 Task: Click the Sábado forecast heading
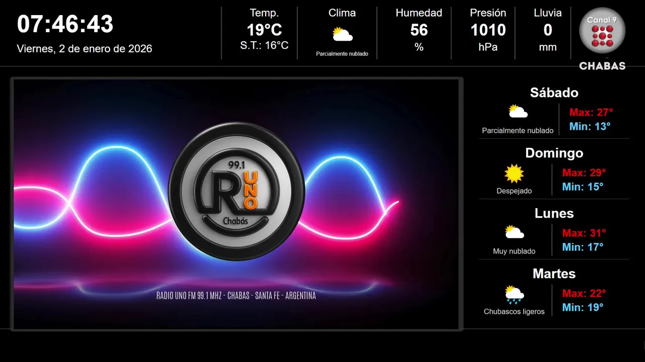pyautogui.click(x=554, y=93)
